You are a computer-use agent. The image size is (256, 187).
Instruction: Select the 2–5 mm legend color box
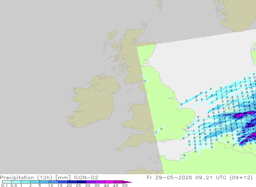point(35,182)
